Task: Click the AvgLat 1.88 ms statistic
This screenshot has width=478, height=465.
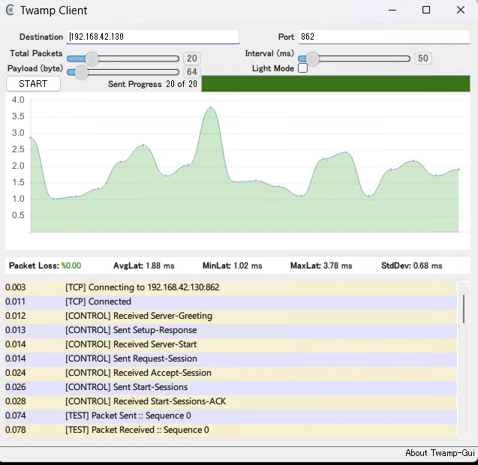Action: (144, 265)
